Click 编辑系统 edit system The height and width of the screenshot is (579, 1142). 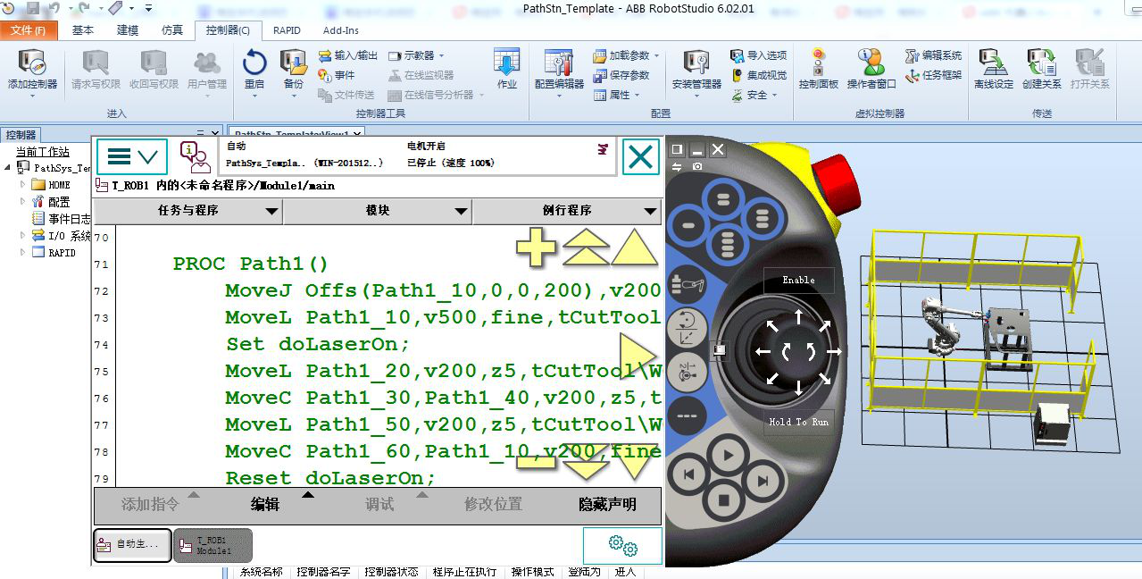click(934, 55)
